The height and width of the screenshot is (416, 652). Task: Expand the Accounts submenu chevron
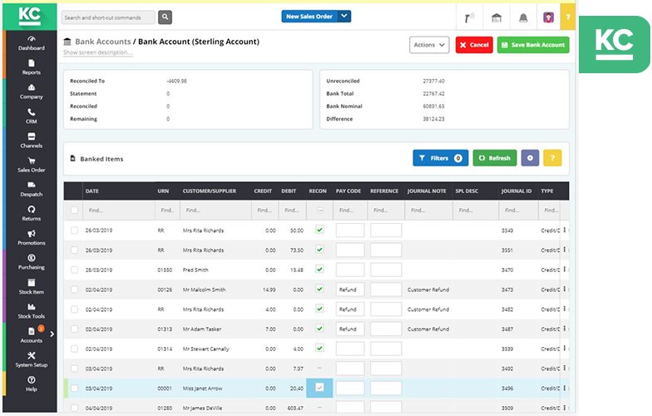(x=52, y=334)
